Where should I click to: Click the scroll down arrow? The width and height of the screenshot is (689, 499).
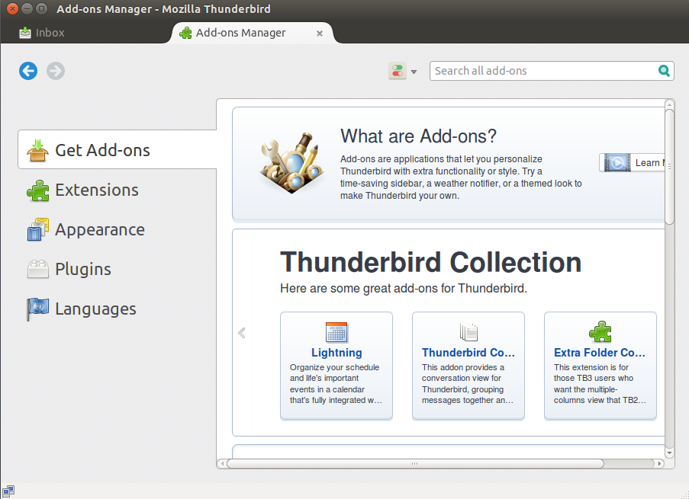(x=669, y=453)
